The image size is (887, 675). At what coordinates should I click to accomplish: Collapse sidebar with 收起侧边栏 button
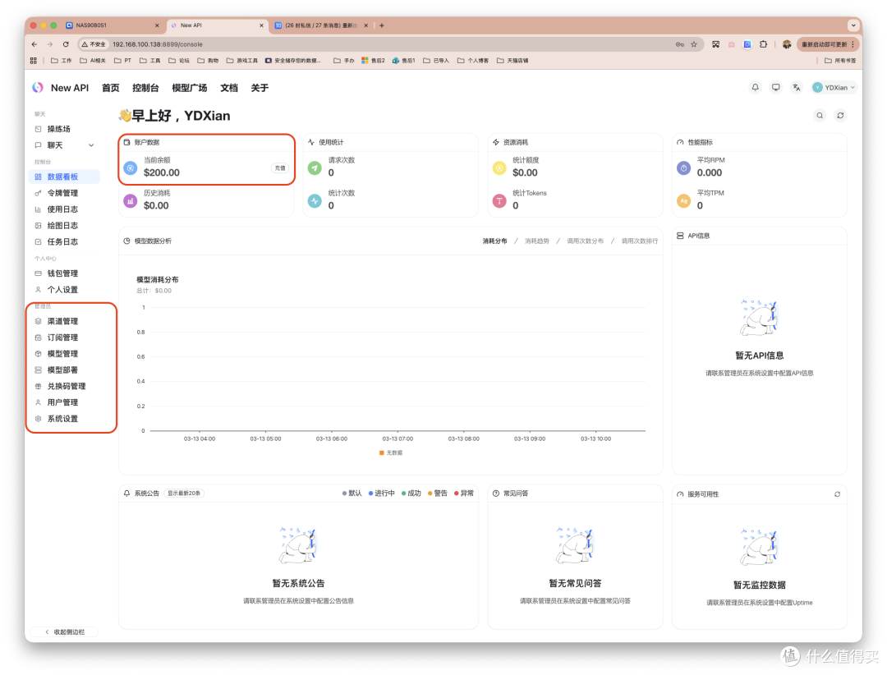point(64,631)
